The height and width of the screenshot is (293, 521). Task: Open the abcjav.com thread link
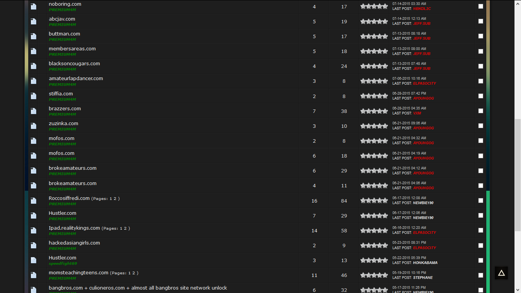click(62, 19)
